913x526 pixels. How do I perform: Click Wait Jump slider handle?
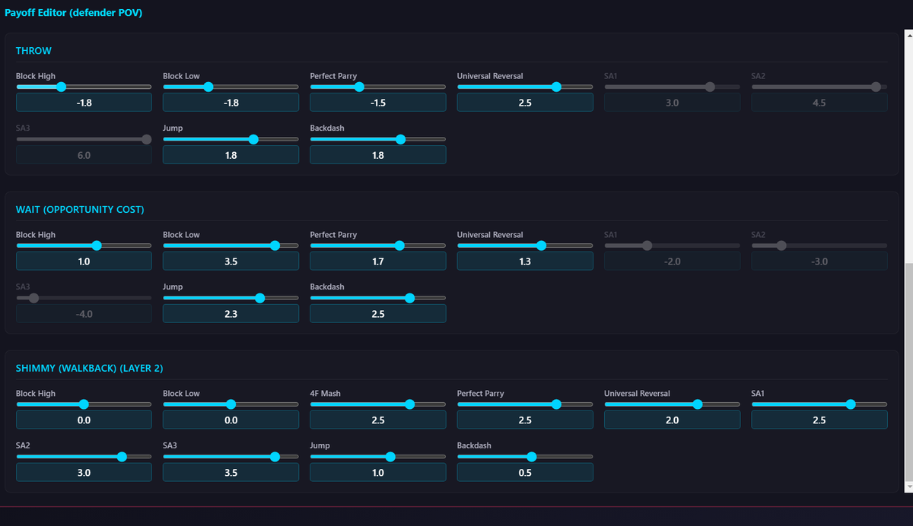(259, 298)
